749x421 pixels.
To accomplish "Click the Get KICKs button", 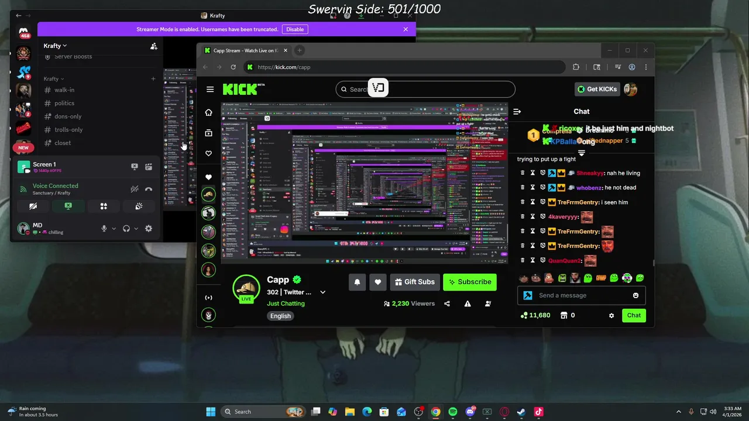I will pos(597,89).
